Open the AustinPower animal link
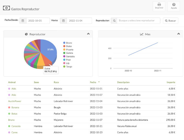This screenshot has height=140, width=184. pyautogui.click(x=15, y=101)
